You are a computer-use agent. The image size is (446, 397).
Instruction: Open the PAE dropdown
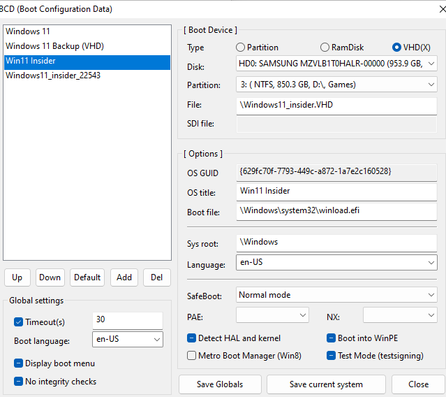(272, 315)
